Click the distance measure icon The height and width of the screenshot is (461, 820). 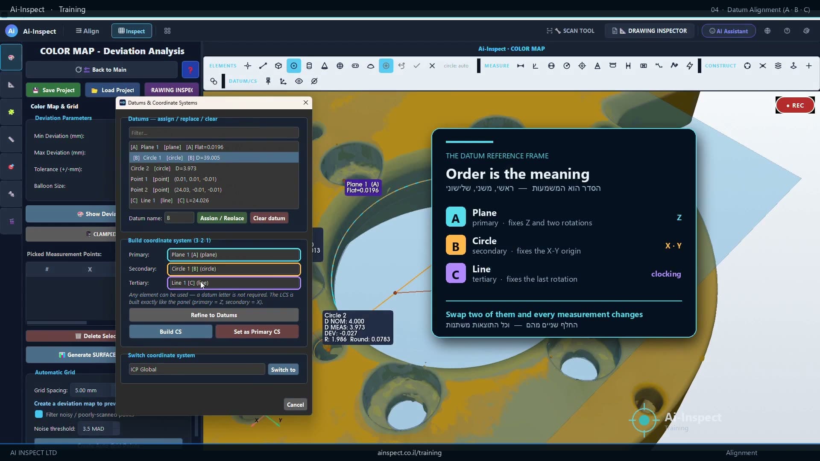[x=521, y=66]
